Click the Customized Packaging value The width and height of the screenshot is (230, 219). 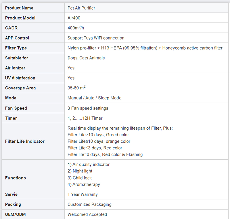[89, 204]
